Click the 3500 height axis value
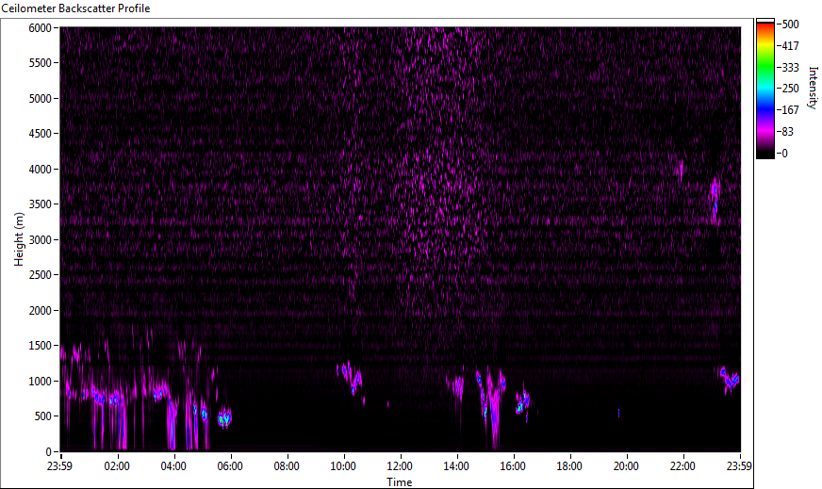This screenshot has width=822, height=489. 40,204
